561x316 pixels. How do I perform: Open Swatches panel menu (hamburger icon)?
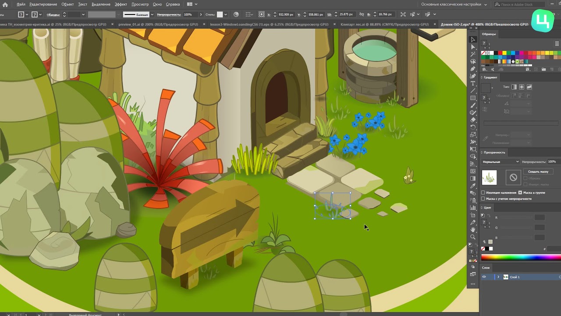pyautogui.click(x=557, y=43)
